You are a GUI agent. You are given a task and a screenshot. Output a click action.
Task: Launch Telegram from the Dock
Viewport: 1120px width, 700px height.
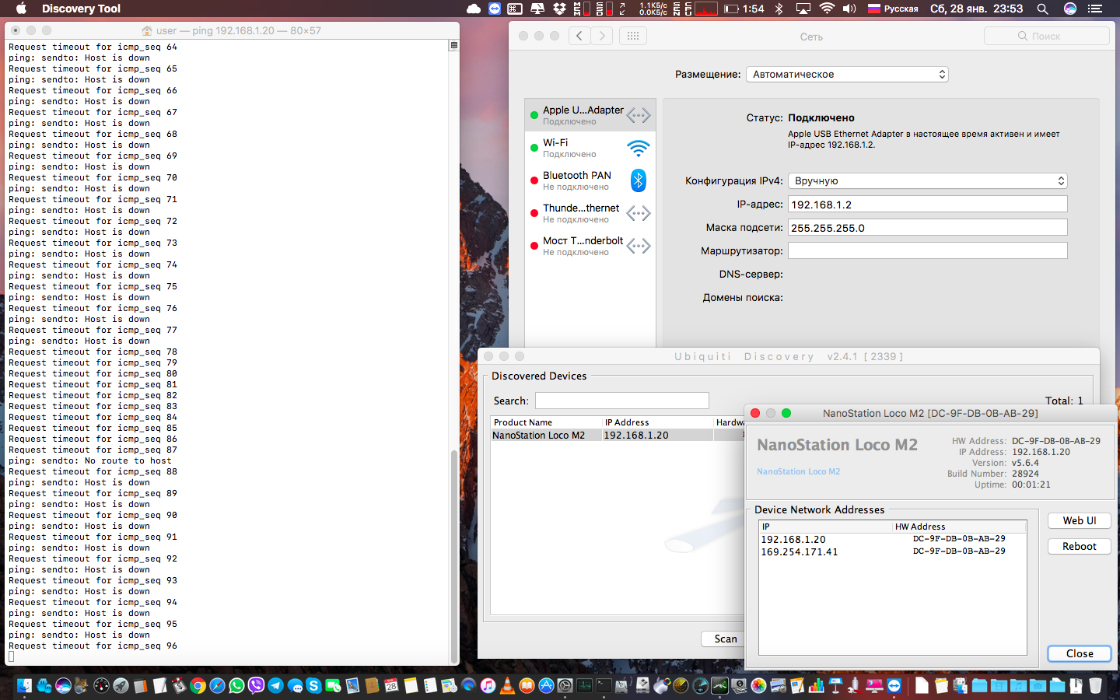[275, 685]
